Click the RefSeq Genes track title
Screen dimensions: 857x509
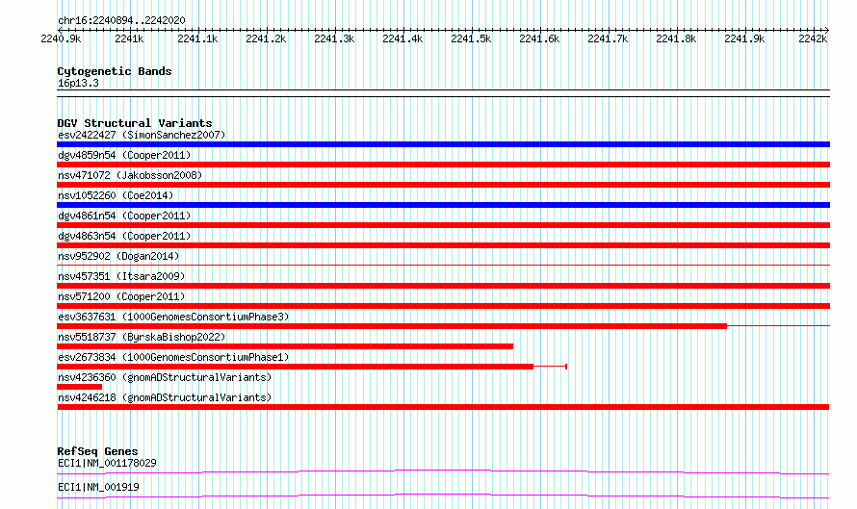(x=97, y=451)
